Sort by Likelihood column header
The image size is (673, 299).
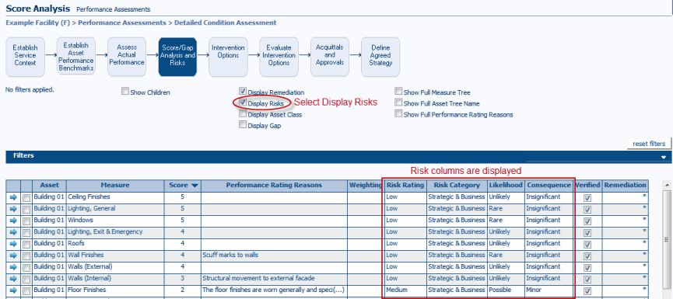tap(506, 186)
